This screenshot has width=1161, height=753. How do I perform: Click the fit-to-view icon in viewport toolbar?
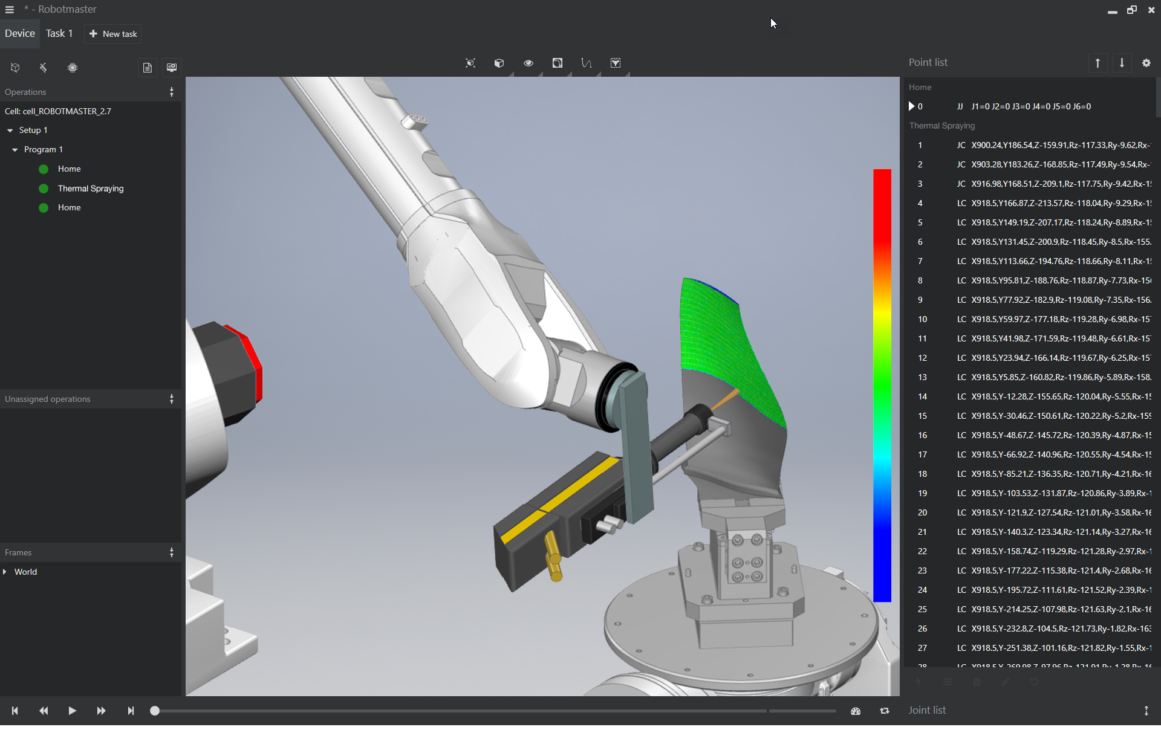(470, 63)
